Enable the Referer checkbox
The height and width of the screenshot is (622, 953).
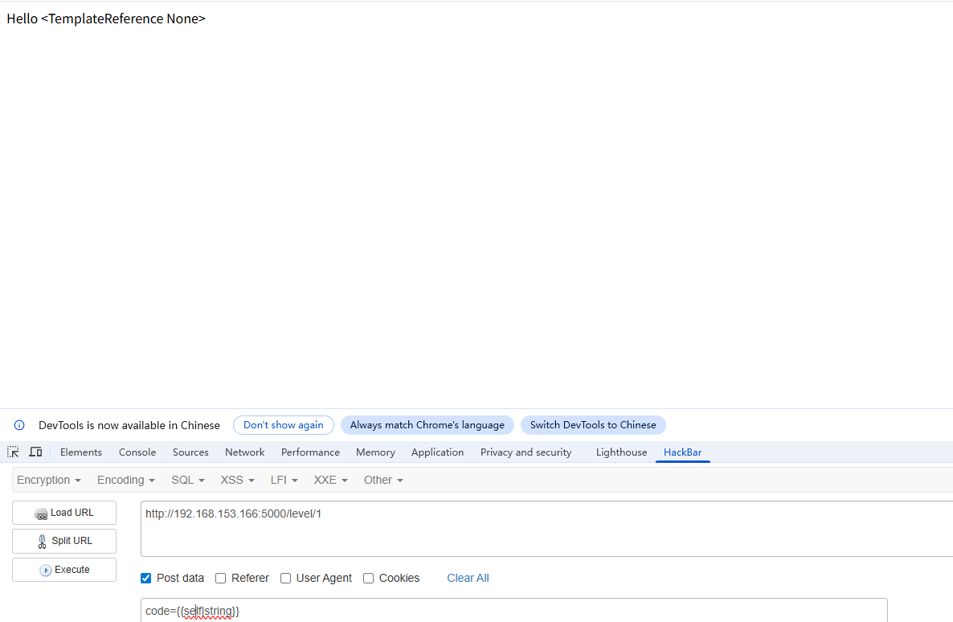221,579
